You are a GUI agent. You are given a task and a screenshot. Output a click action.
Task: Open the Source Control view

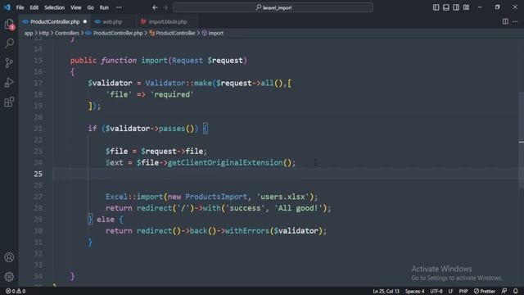(9, 62)
